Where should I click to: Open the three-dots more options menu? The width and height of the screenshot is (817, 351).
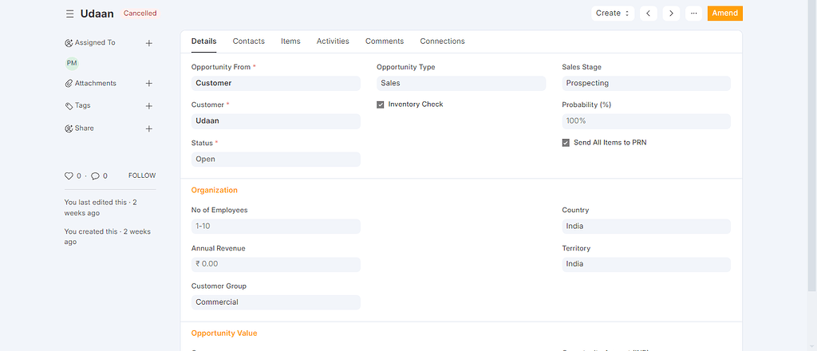point(693,14)
